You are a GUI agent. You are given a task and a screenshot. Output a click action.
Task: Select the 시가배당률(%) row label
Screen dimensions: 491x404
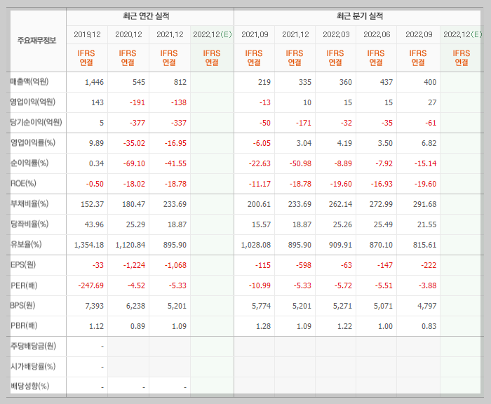(x=32, y=366)
